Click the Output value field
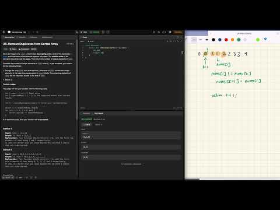 [131, 147]
